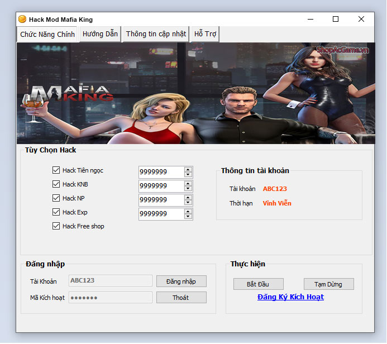
Task: Decrease the Hack NP value with down arrow
Action: [188, 203]
